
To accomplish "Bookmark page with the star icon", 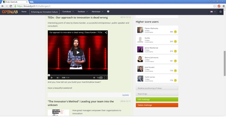I will tap(214, 6).
